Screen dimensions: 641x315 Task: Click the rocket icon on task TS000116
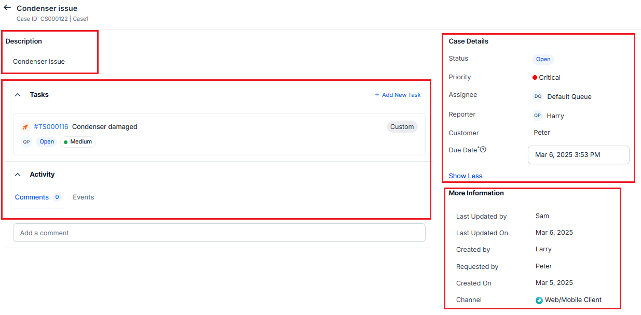(25, 127)
